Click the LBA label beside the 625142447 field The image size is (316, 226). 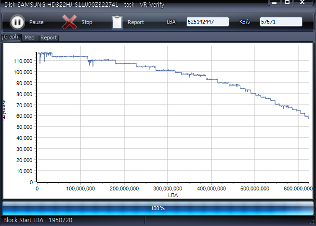tap(171, 22)
